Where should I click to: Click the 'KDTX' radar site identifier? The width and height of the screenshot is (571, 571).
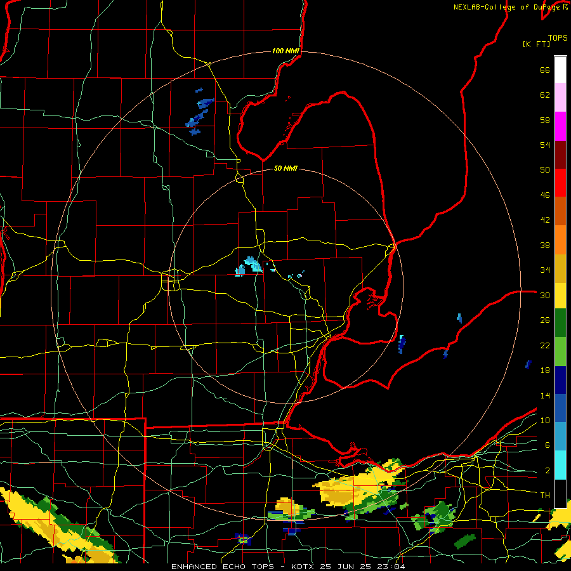point(303,567)
